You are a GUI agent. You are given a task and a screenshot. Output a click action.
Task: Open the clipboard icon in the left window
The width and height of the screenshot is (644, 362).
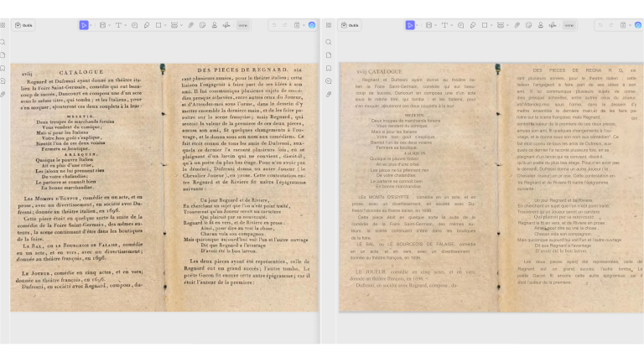click(297, 25)
